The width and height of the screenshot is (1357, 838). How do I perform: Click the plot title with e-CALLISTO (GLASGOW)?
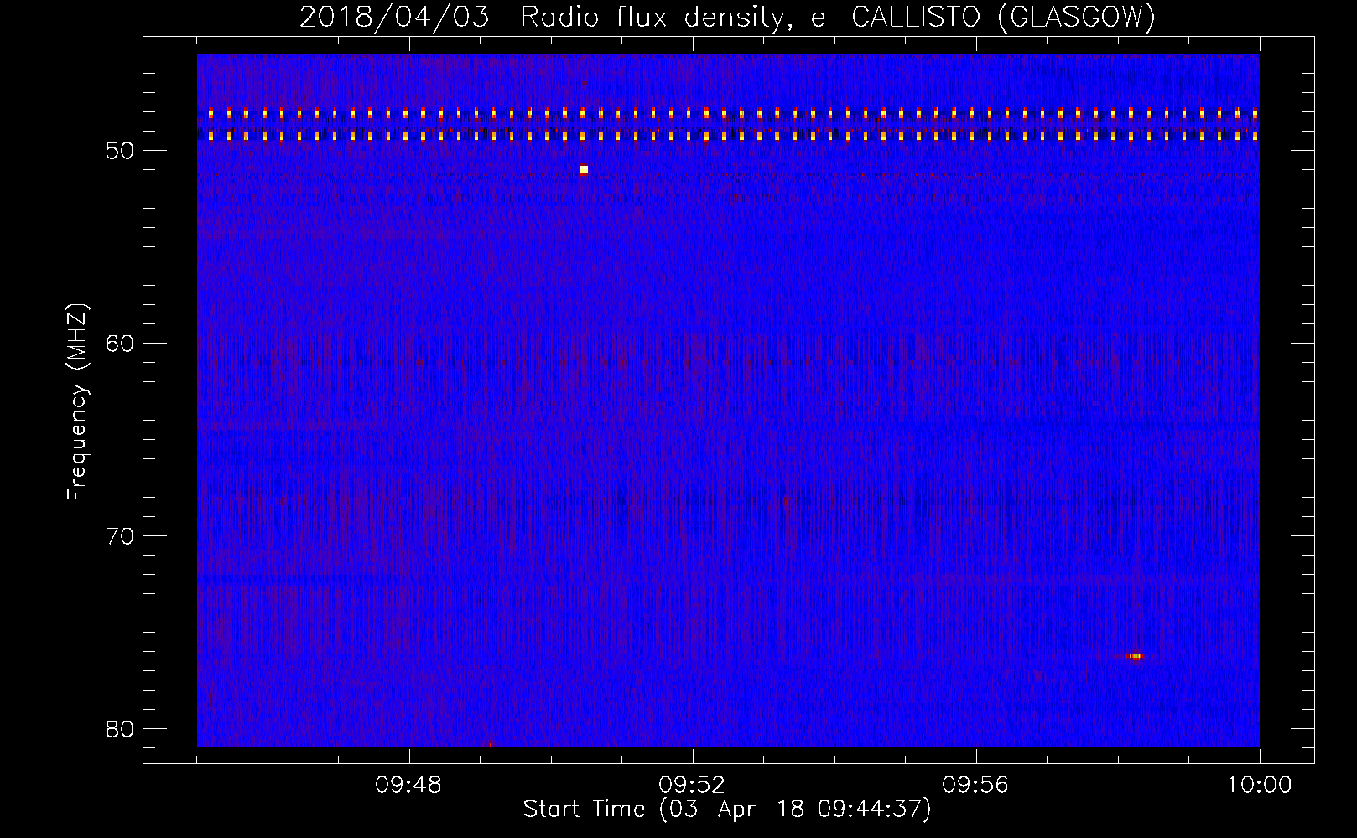point(727,17)
